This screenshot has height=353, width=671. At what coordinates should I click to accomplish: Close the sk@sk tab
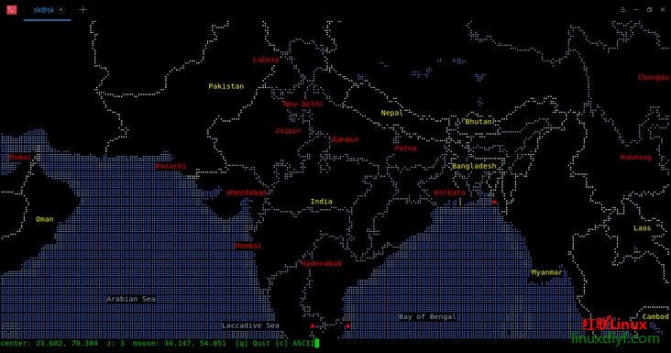[x=61, y=9]
